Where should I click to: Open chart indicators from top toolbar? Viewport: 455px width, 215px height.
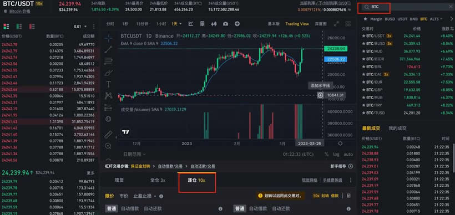pyautogui.click(x=191, y=24)
